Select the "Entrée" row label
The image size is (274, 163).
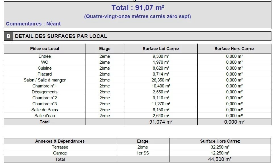[x=45, y=56]
